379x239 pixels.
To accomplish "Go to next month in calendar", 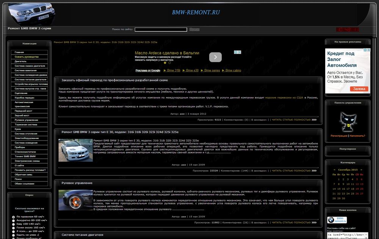I will pos(361,170).
